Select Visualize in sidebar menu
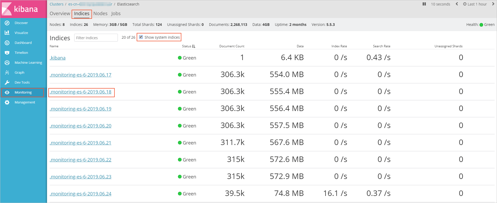 tap(21, 33)
